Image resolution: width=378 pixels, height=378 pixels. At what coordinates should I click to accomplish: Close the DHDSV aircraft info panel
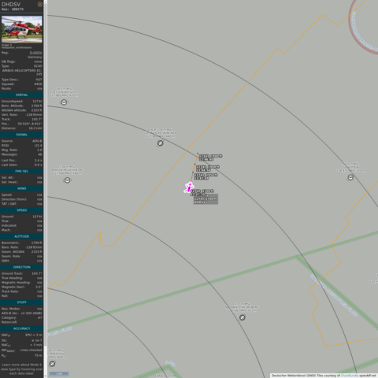[40, 4]
